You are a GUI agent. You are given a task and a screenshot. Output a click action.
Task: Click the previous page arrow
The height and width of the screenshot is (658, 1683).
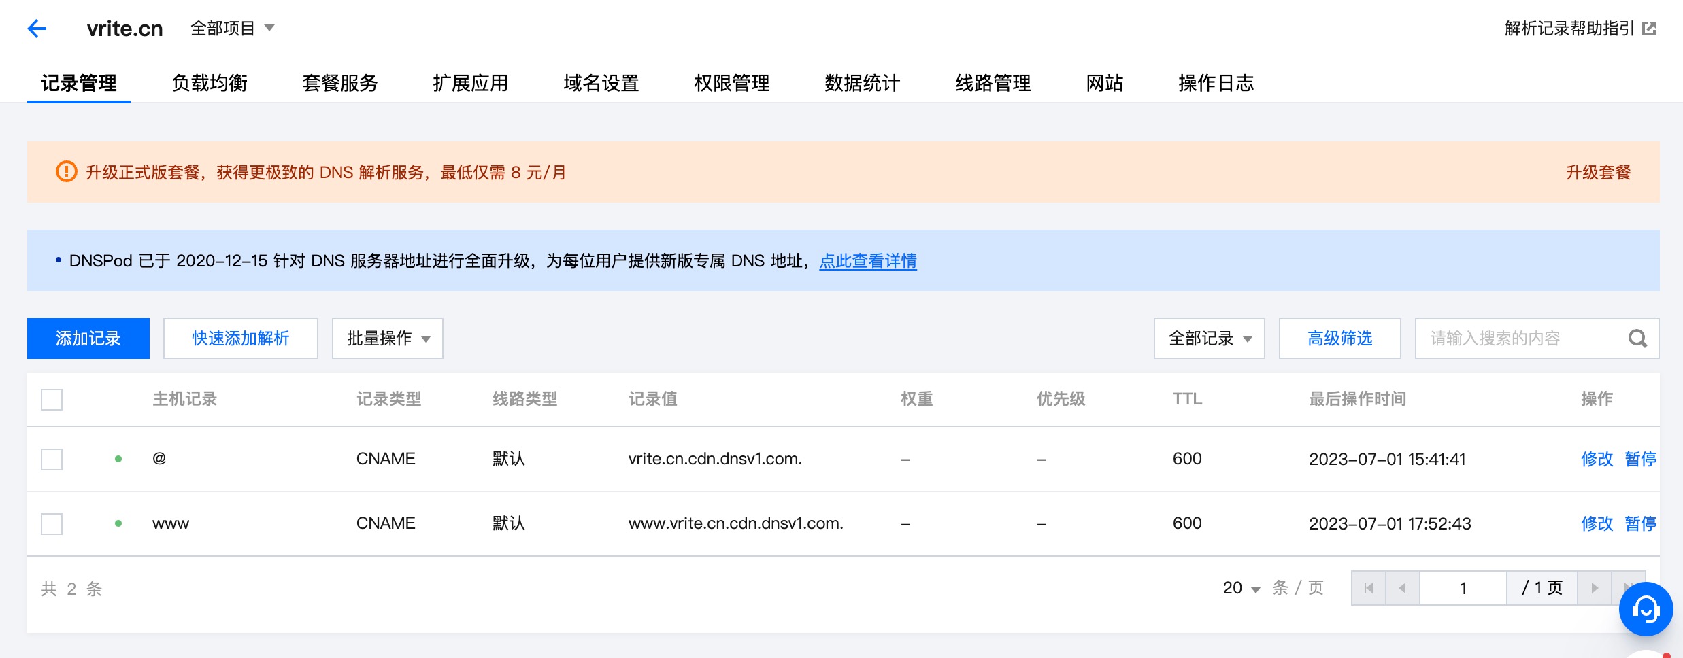coord(1403,587)
